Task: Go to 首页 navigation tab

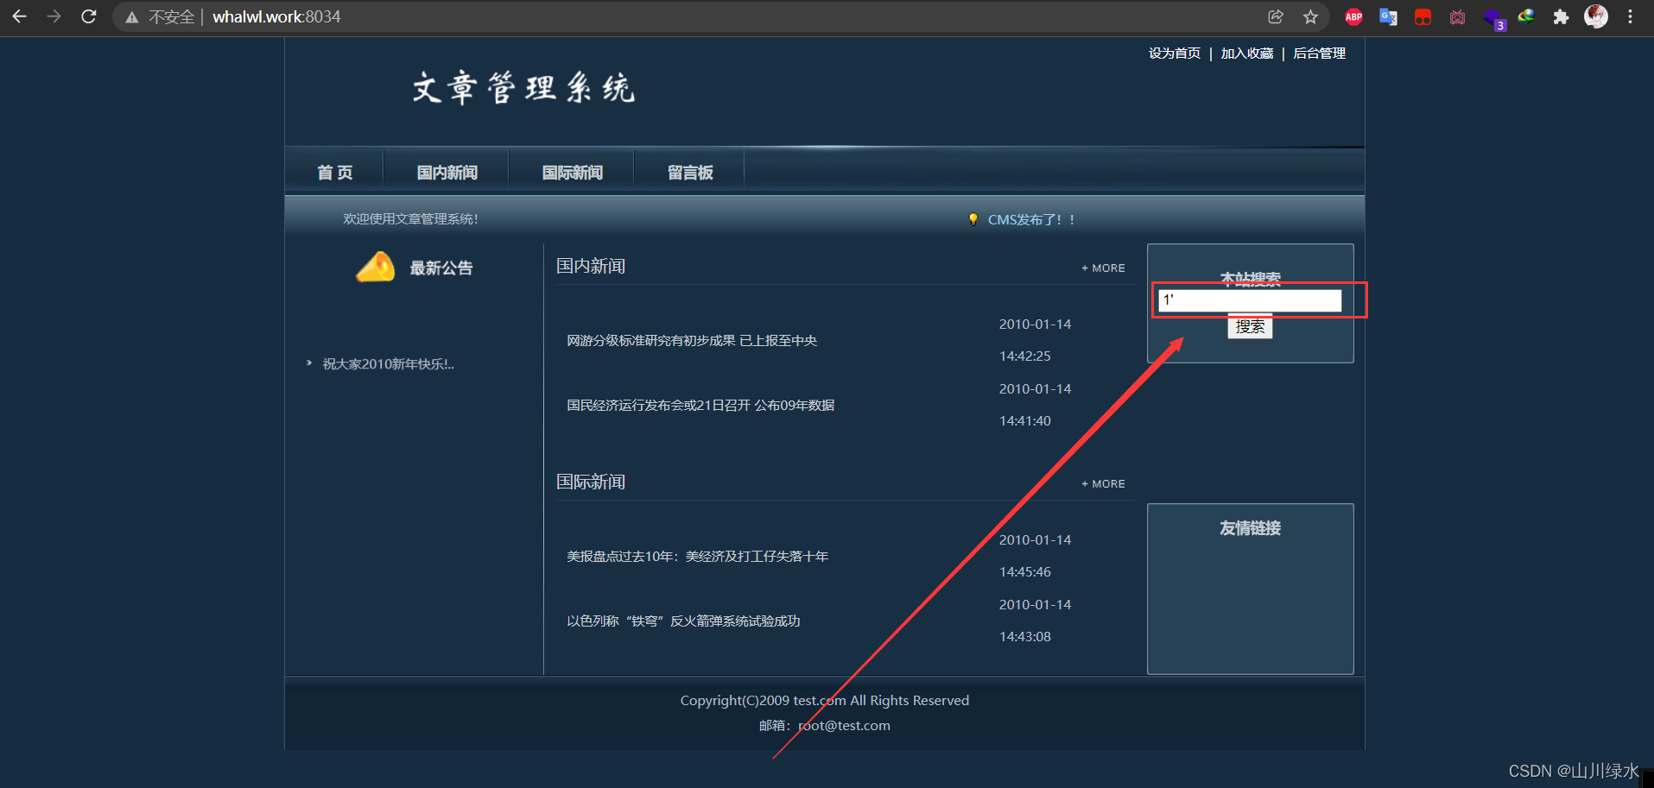Action: point(334,173)
